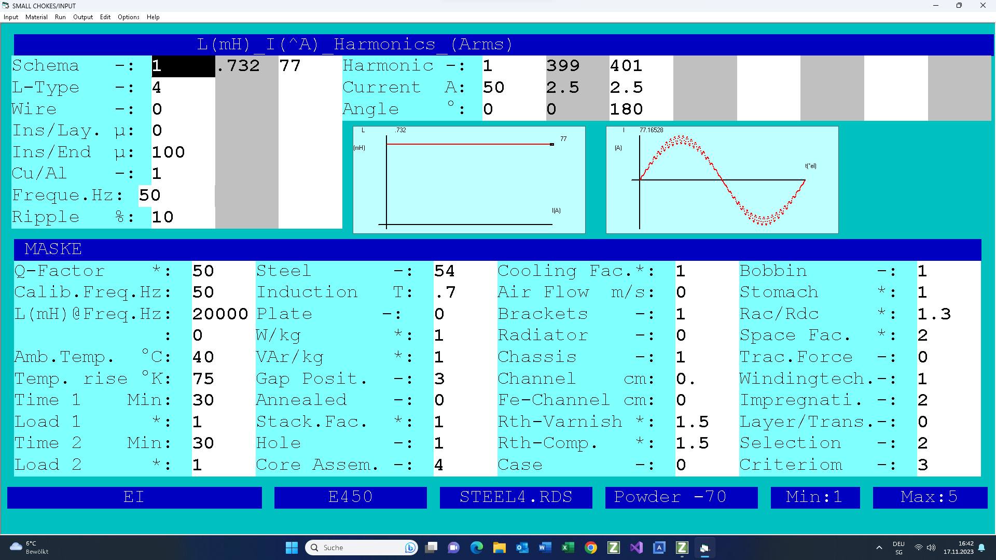The width and height of the screenshot is (996, 560).
Task: Open the clock showing 16:42
Action: 958,548
